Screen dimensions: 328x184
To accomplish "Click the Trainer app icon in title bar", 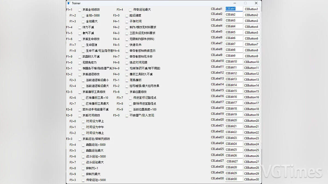I will click(69, 3).
